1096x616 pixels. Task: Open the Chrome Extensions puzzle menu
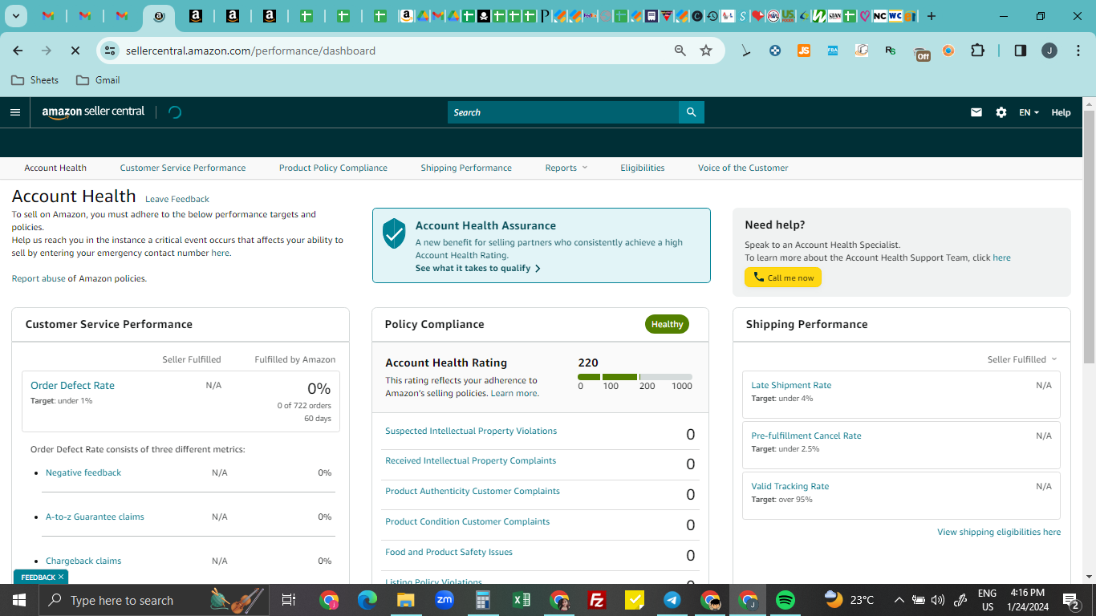(x=977, y=51)
